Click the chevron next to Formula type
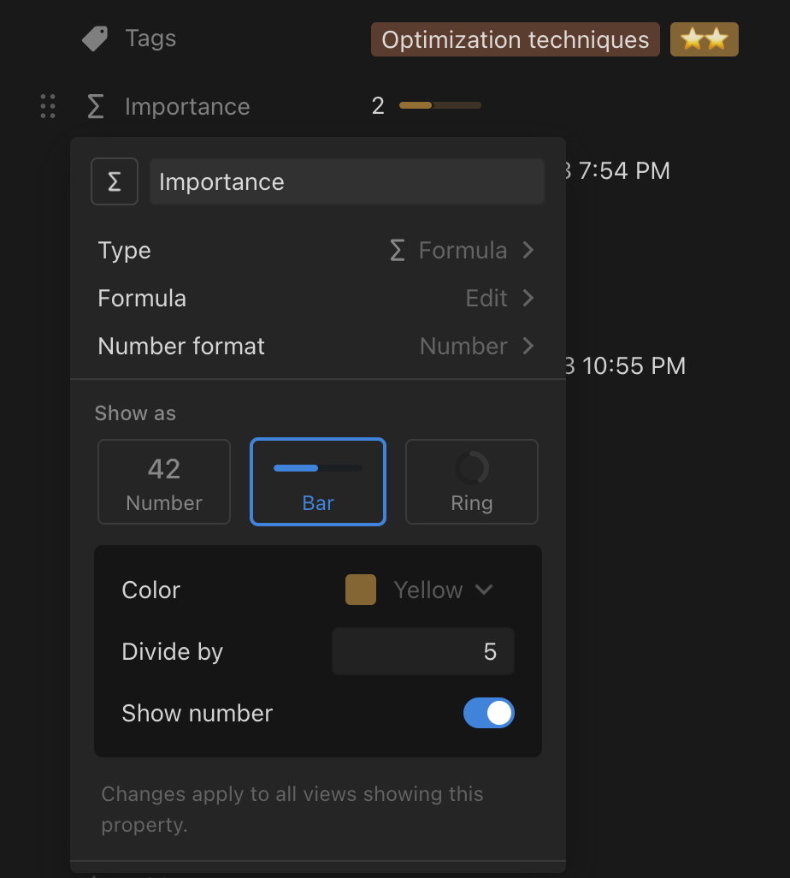Screen dimensions: 790x878 click(528, 250)
